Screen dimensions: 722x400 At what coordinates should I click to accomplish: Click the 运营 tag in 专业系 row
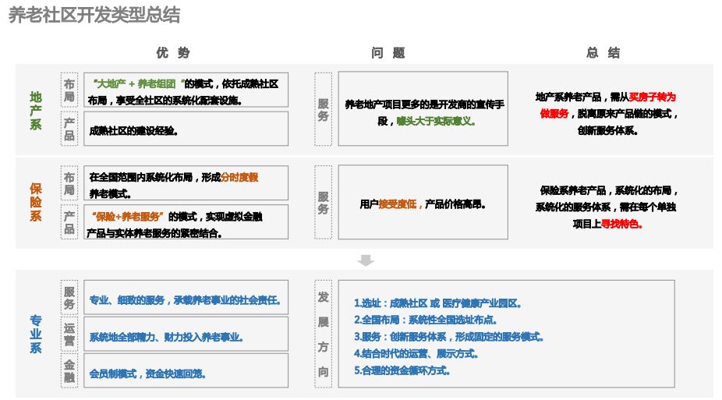point(69,335)
